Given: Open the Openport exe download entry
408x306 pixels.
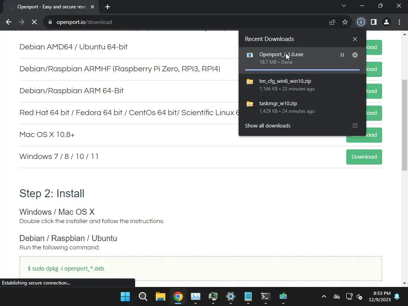Looking at the screenshot, I should pyautogui.click(x=302, y=60).
